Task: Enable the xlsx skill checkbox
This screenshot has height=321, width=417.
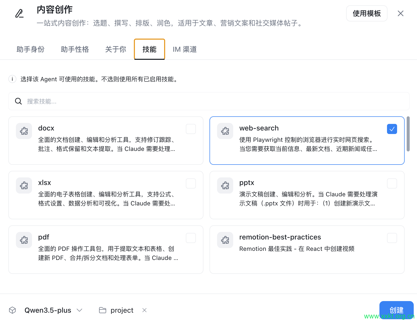Action: (x=191, y=183)
